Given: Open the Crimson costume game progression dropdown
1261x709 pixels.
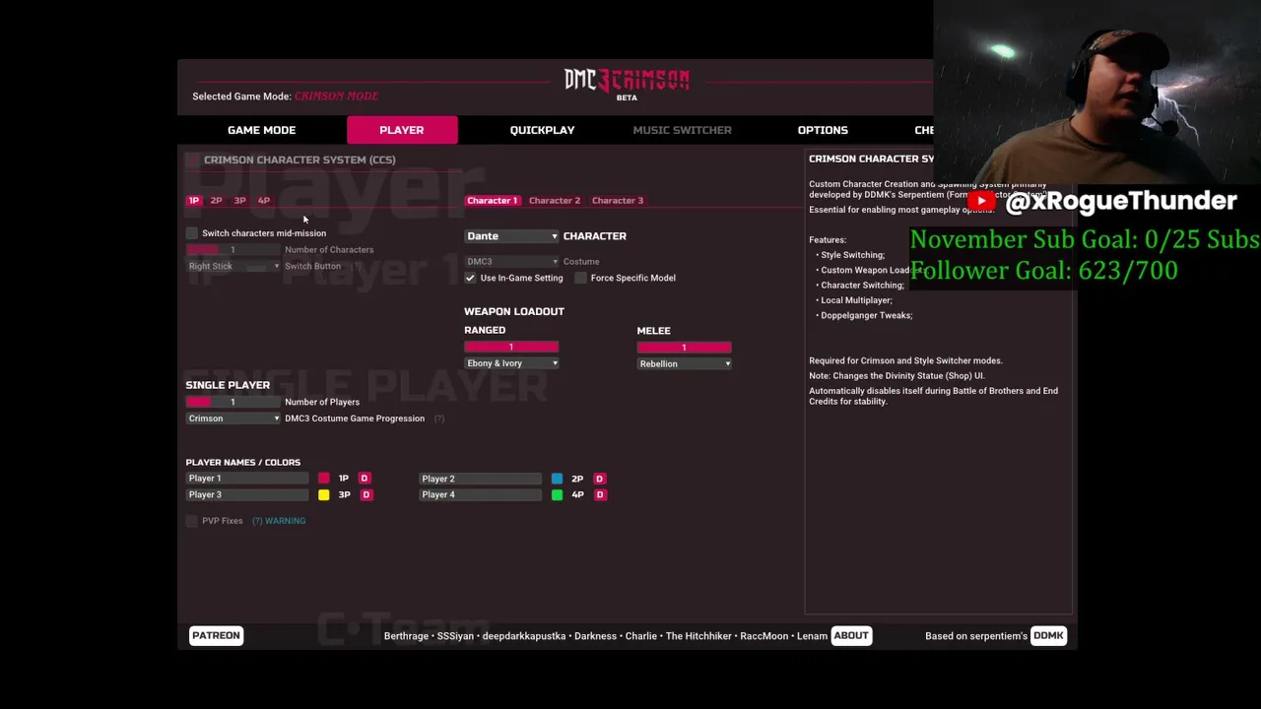Looking at the screenshot, I should [x=233, y=419].
